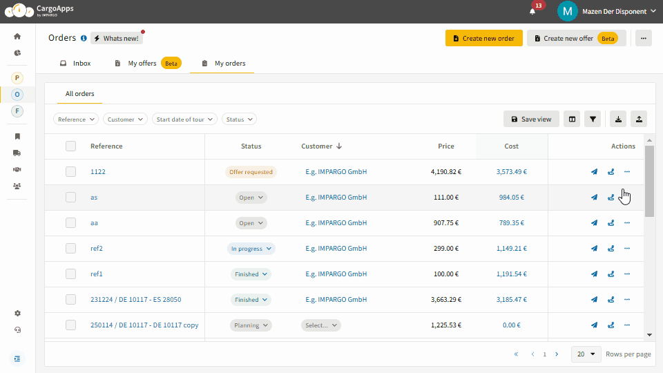Image resolution: width=663 pixels, height=373 pixels.
Task: Check the box for order 1122
Action: point(70,172)
